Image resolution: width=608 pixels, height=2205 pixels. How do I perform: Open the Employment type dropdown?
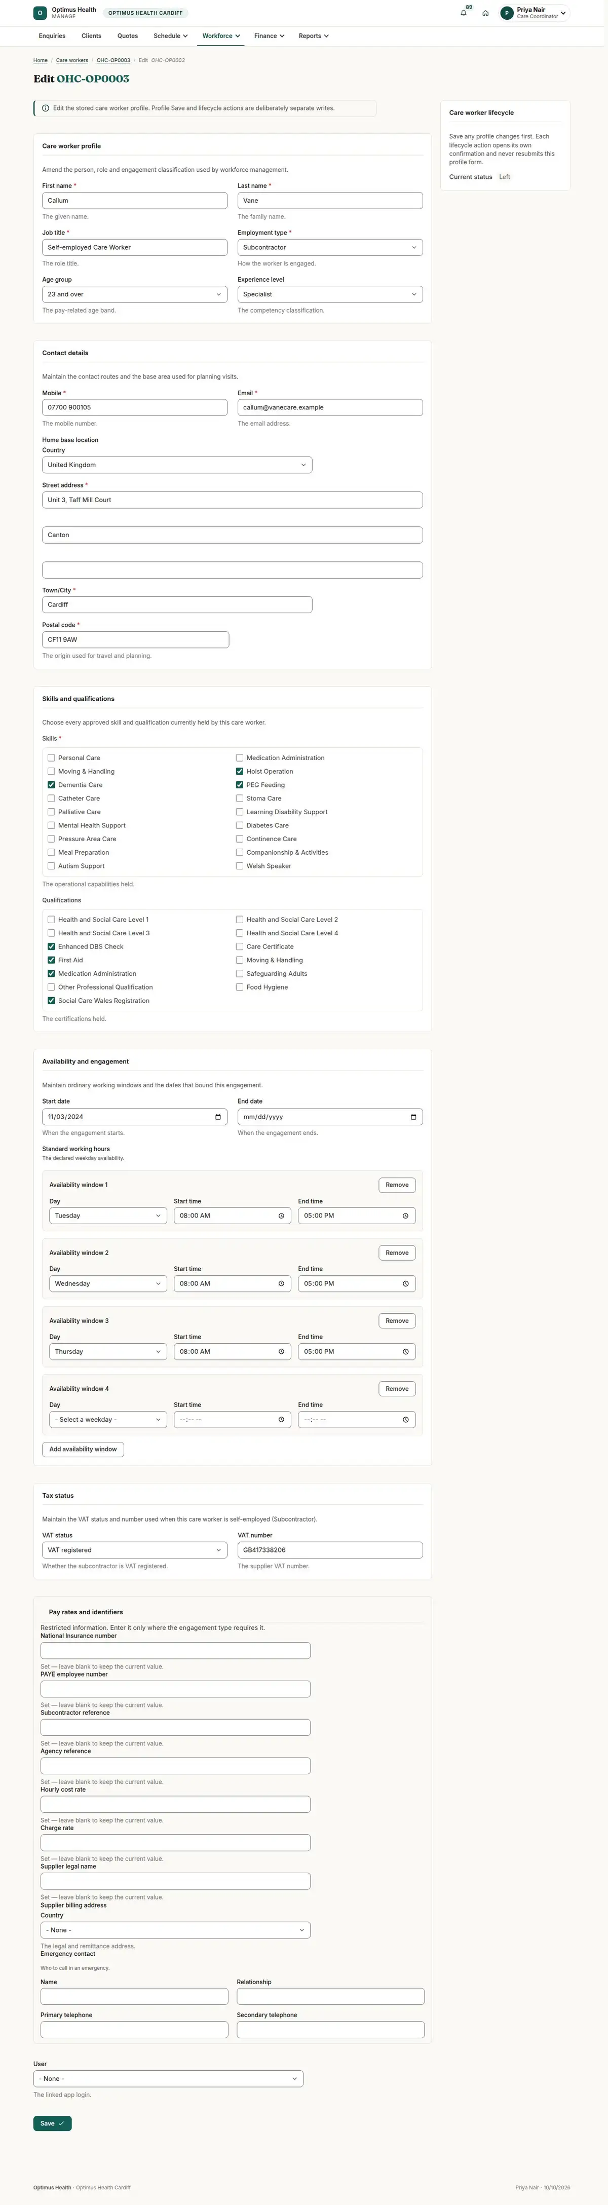(330, 247)
